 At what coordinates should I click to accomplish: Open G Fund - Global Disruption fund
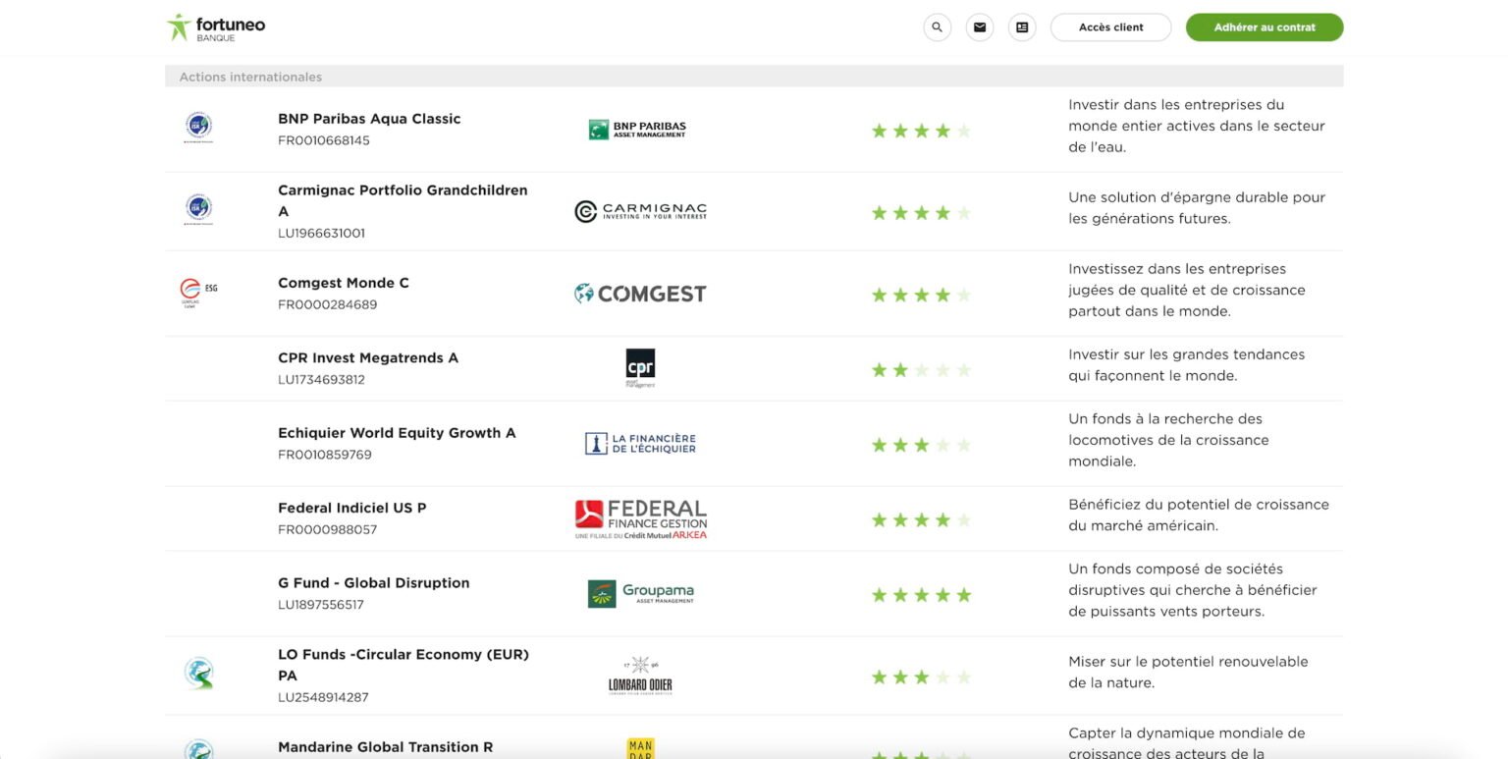pyautogui.click(x=374, y=582)
